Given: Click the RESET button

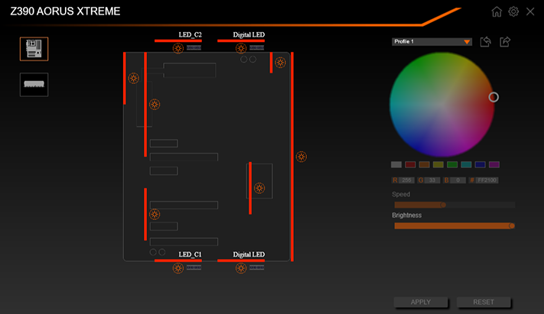Looking at the screenshot, I should coord(484,303).
